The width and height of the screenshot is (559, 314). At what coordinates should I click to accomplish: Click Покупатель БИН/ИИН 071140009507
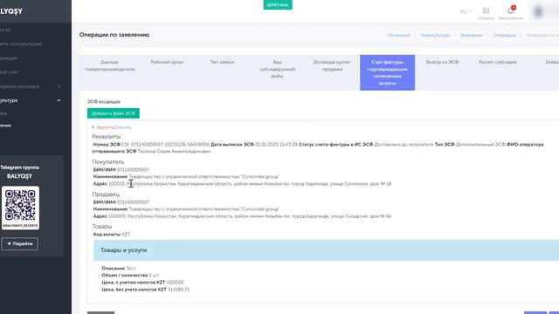point(133,170)
